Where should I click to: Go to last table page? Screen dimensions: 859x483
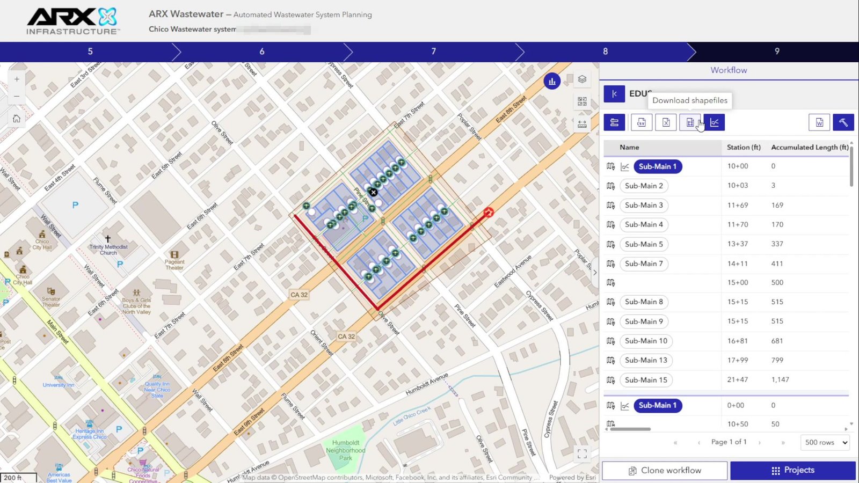(783, 442)
